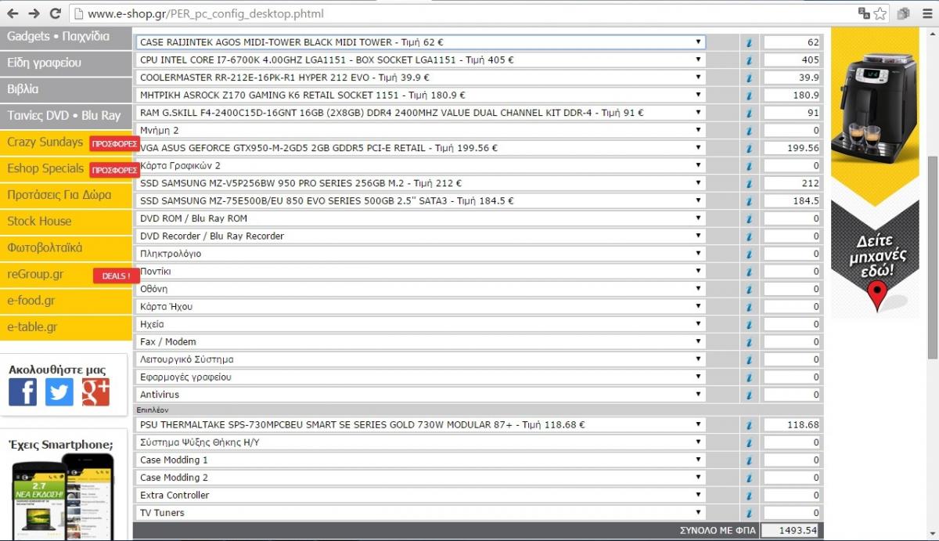Open the smartphone app promo image

coord(63,497)
